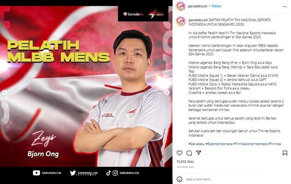Open more options three-dot menu

point(285,7)
